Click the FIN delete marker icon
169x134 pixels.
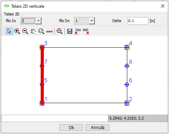86,31
